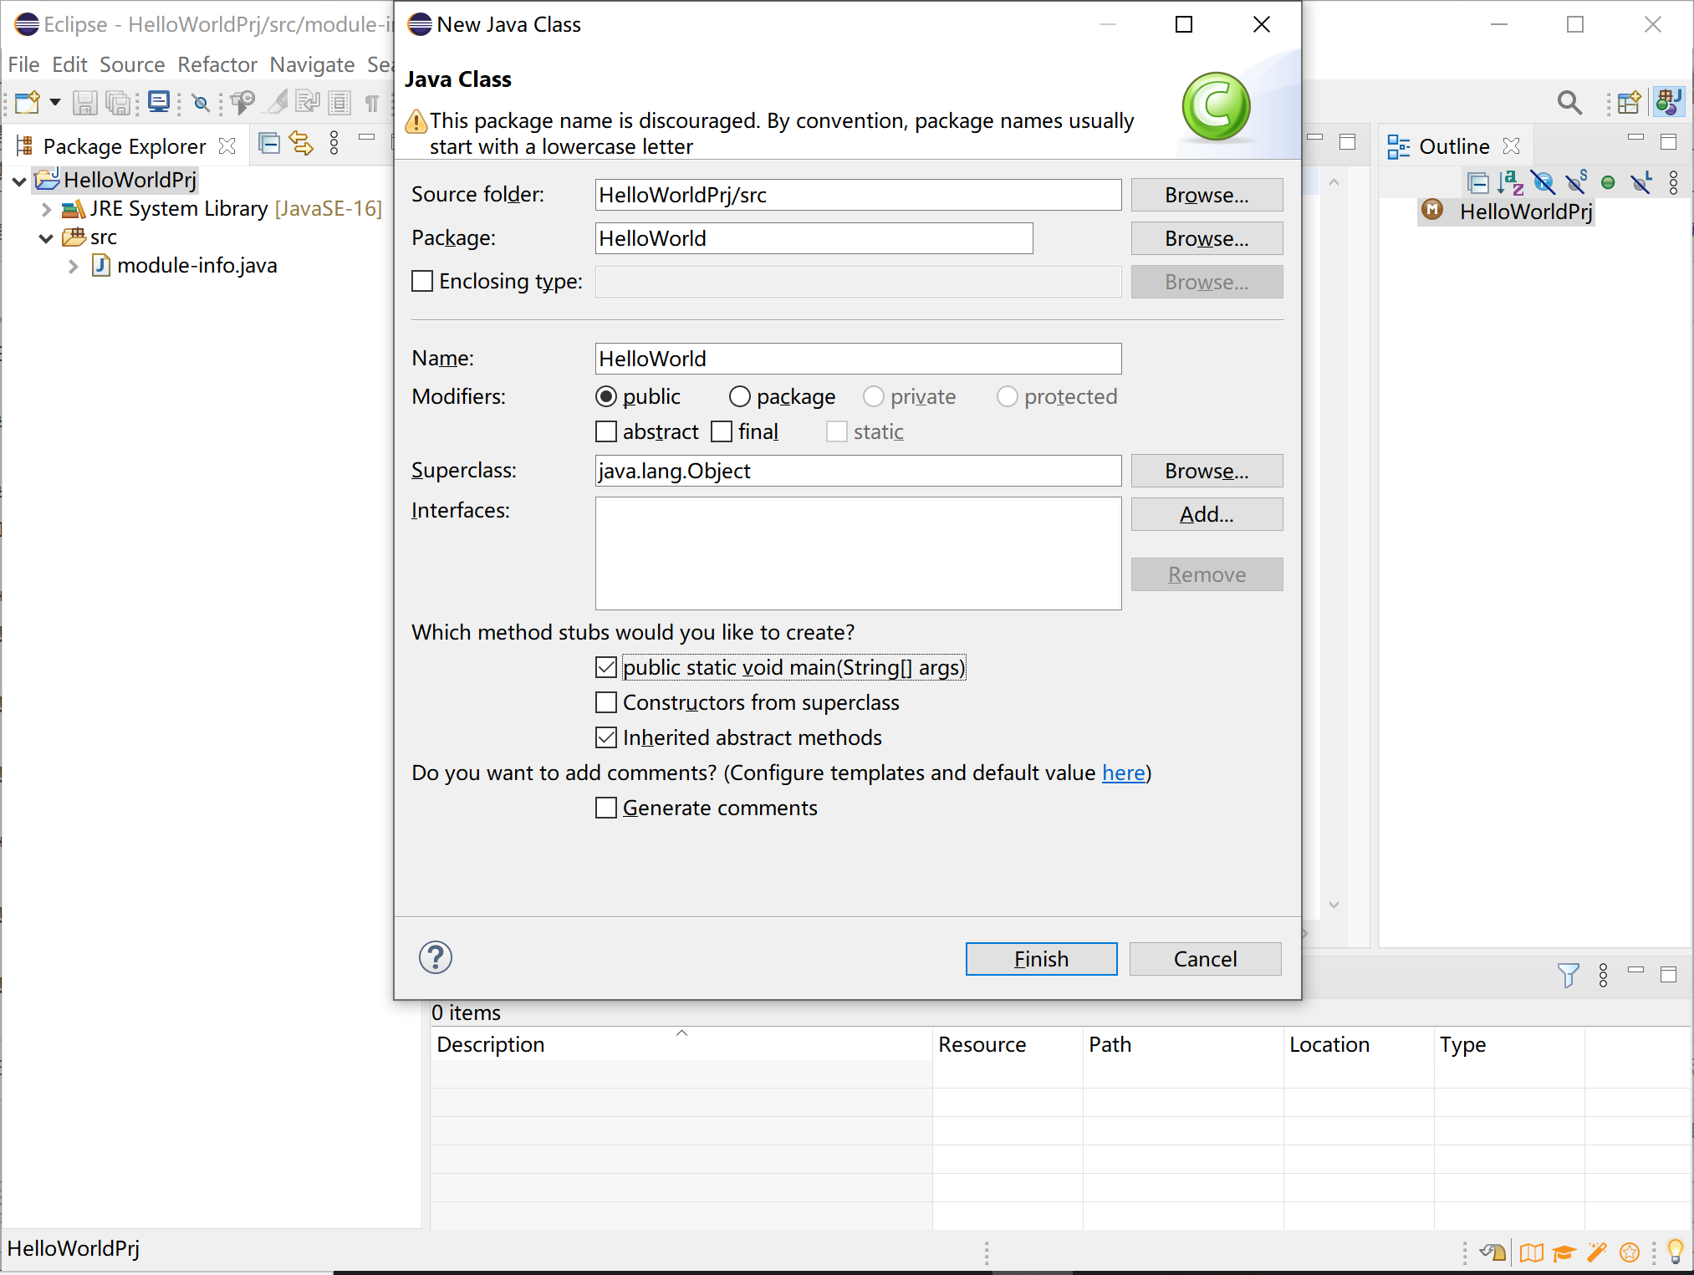Click the Finish button

[x=1041, y=959]
